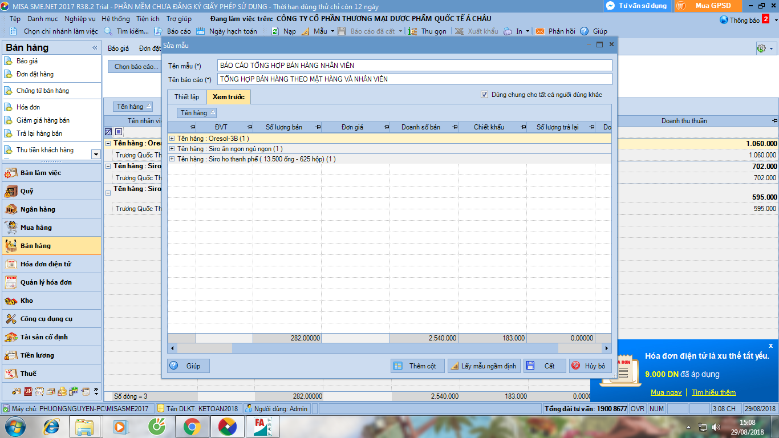Click the Giúp help icon in the toolbar
779x438 pixels.
click(584, 31)
